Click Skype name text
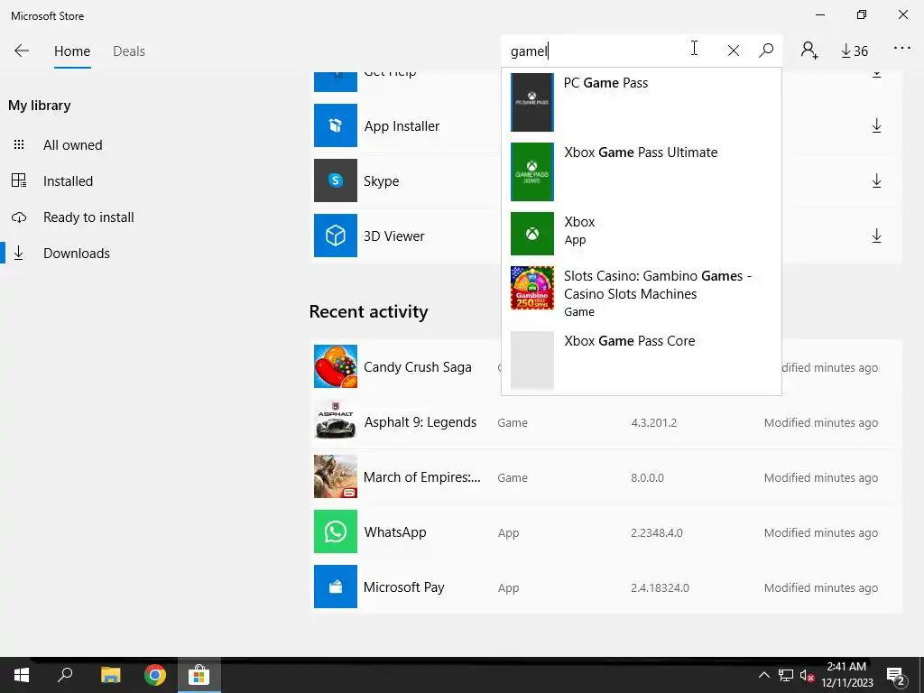Viewport: 924px width, 693px height. (382, 181)
